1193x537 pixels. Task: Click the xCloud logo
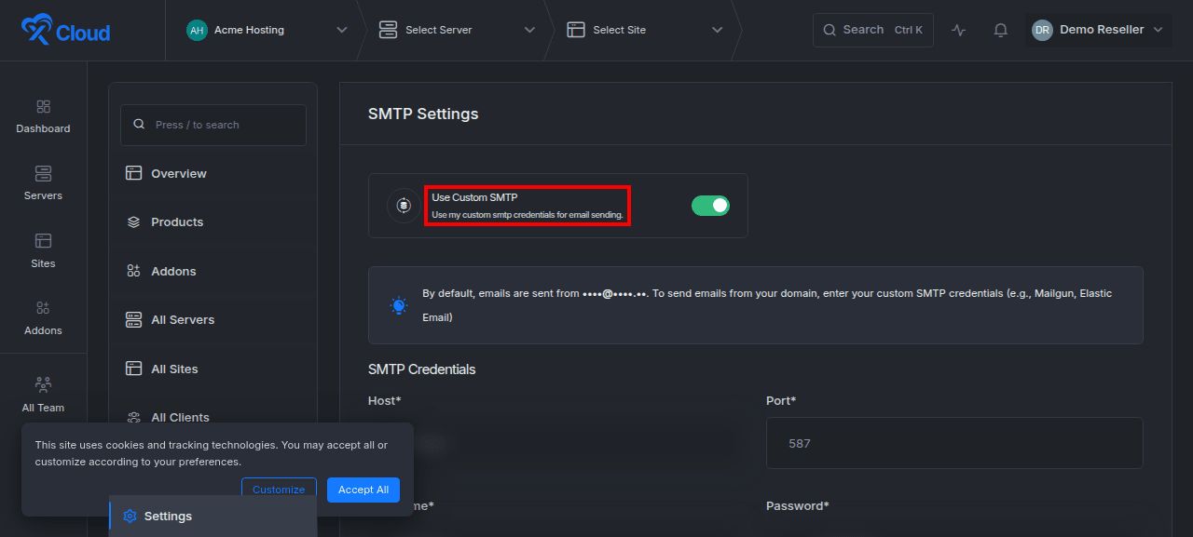pyautogui.click(x=65, y=31)
